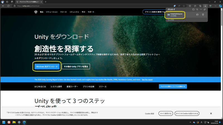Open the 製品 menu
Image resolution: width=223 pixels, height=125 pixels.
tap(42, 12)
